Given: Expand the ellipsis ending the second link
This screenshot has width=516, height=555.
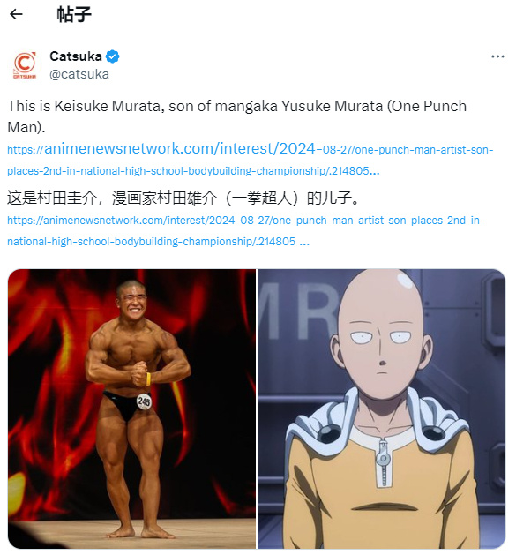Looking at the screenshot, I should click(x=304, y=242).
